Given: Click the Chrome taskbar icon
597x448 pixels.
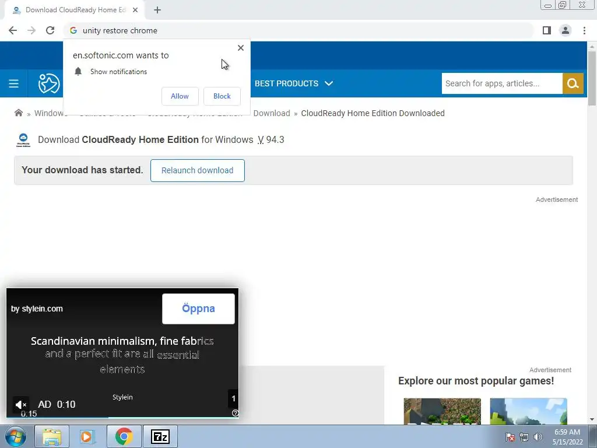Looking at the screenshot, I should click(124, 436).
